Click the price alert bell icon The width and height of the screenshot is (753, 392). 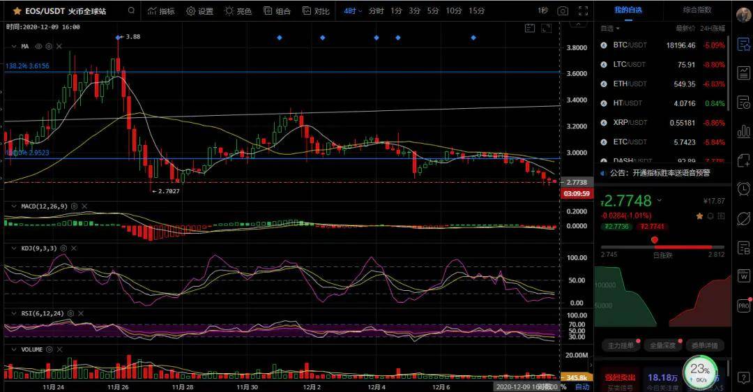[710, 216]
